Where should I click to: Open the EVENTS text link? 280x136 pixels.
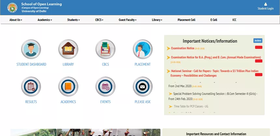[x=105, y=102]
